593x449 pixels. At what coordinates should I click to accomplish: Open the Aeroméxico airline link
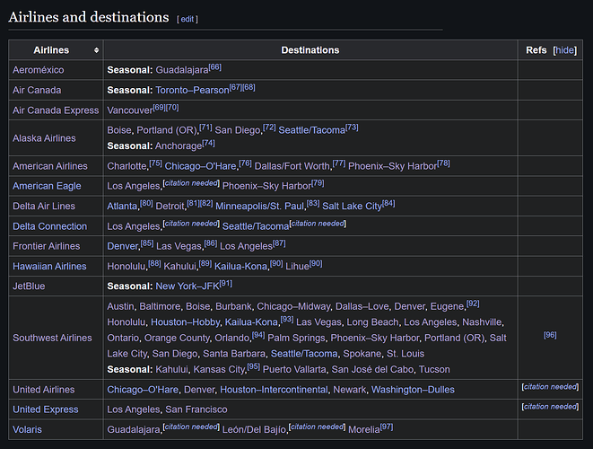[39, 70]
